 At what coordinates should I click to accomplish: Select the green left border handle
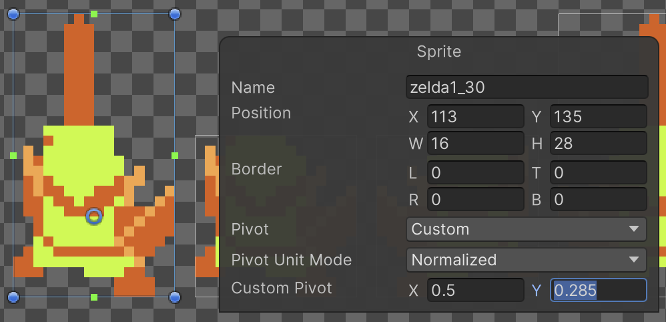tap(13, 155)
